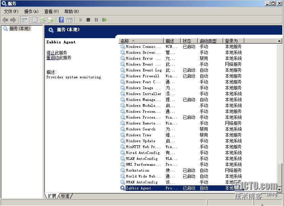The width and height of the screenshot is (284, 206).
Task: Click the gear icon beside WLAN AutoConfig
Action: coord(123,158)
